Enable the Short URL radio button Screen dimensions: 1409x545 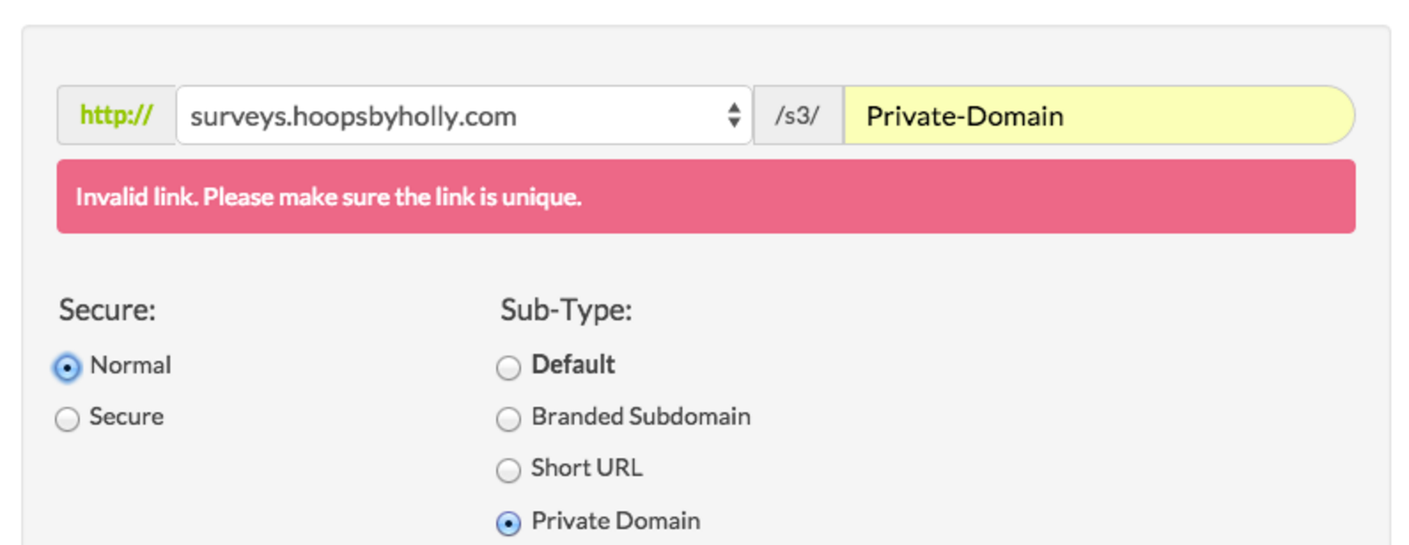pos(509,470)
